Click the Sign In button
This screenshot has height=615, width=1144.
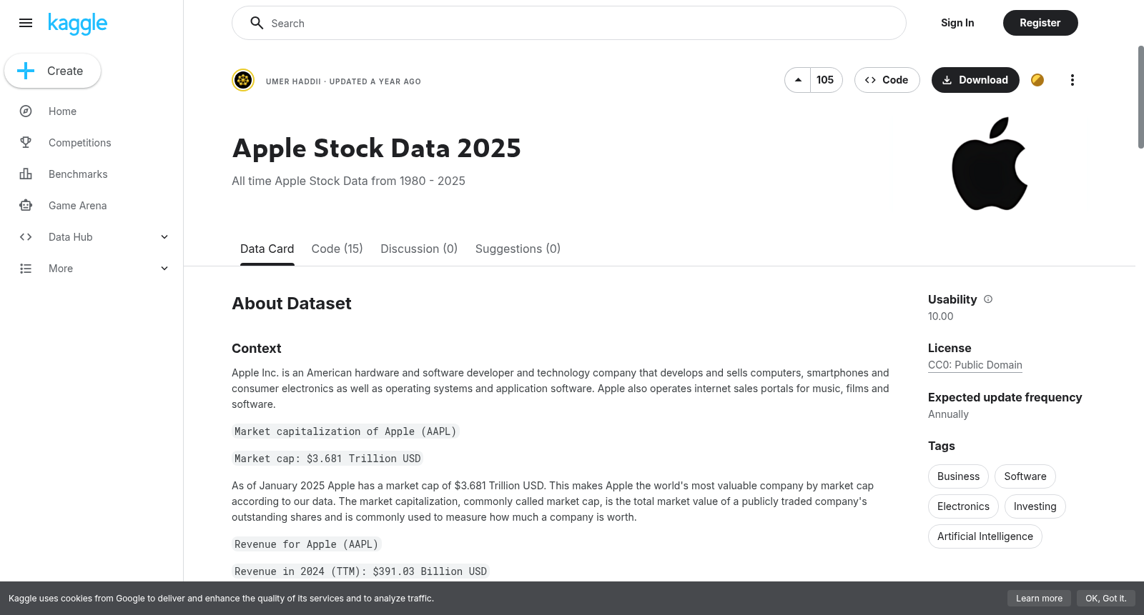(x=957, y=23)
